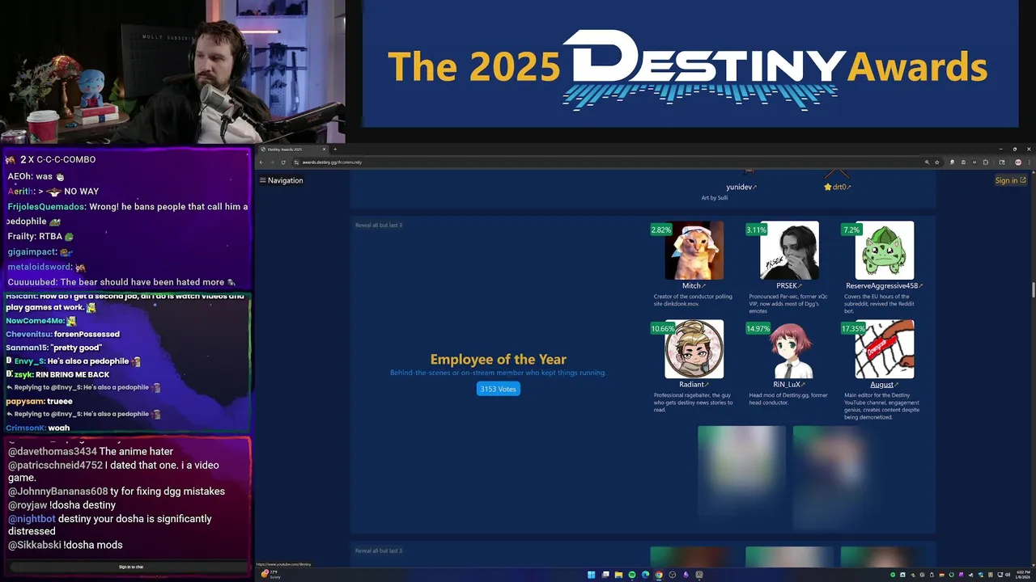Click FrijolesQuemados username in chat

[x=45, y=207]
